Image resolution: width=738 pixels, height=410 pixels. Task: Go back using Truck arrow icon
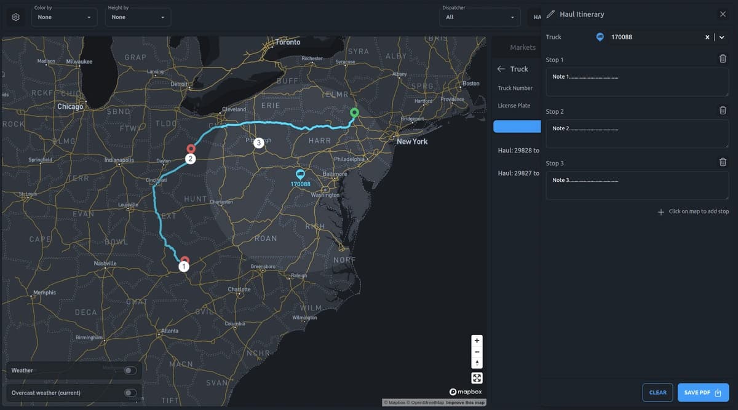[x=501, y=69]
